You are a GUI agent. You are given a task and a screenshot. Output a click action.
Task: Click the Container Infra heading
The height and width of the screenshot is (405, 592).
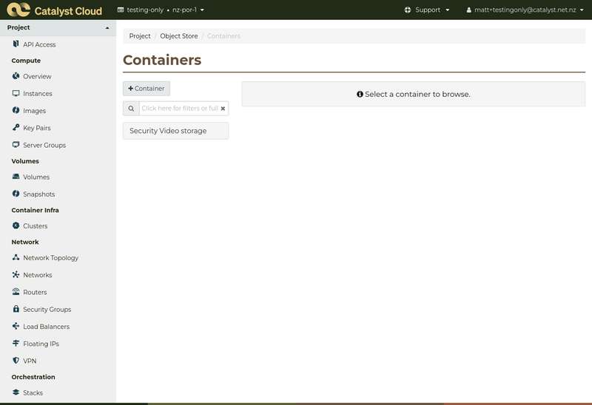click(x=35, y=210)
